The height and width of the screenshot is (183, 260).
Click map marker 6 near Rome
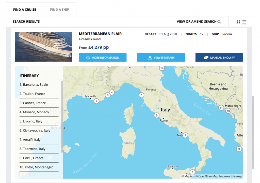(x=156, y=115)
